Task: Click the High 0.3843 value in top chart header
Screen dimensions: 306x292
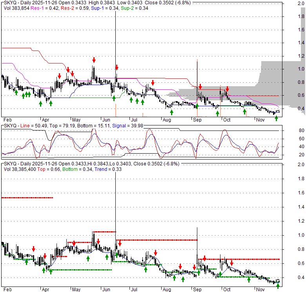Action: tap(102, 3)
